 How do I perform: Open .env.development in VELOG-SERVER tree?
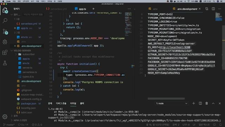click(31, 81)
